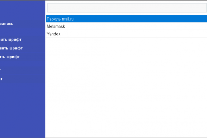The height and width of the screenshot is (138, 207).
Task: Click the sidebar item ending in 'шить шрифт'
Action: pyautogui.click(x=11, y=48)
